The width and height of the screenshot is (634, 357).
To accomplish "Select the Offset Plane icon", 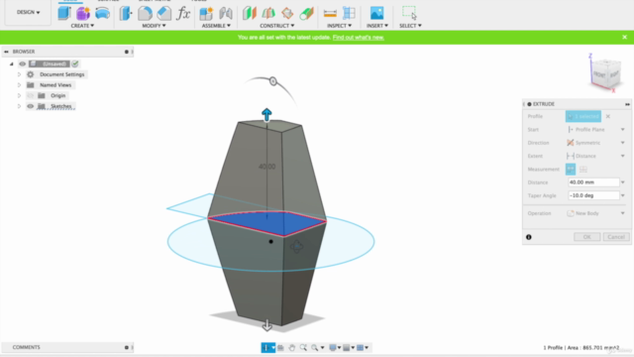I will tap(250, 13).
